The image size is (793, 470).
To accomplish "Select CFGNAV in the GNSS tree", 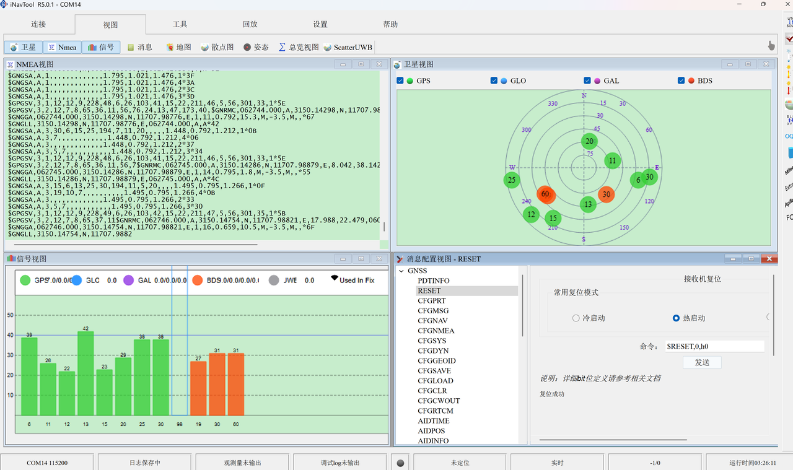I will [432, 321].
